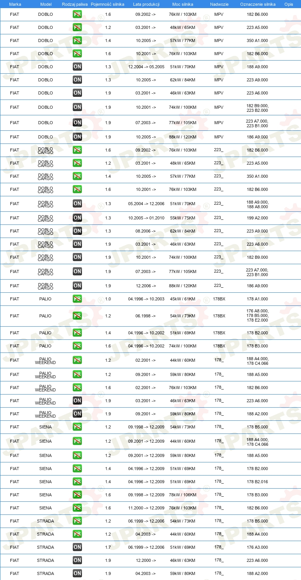This screenshot has height=580, width=301.
Task: Click diesel ON icon in PALIO WEEKEND 46kW row
Action: click(x=77, y=401)
